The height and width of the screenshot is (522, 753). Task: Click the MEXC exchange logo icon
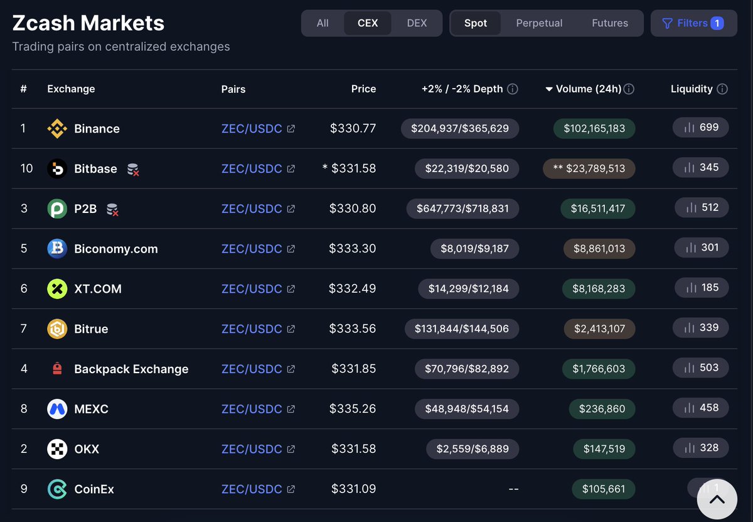pyautogui.click(x=57, y=409)
